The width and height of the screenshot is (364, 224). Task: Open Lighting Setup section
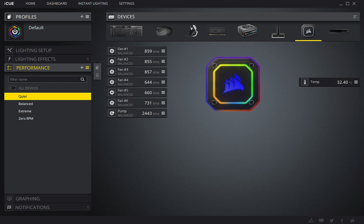[48, 50]
